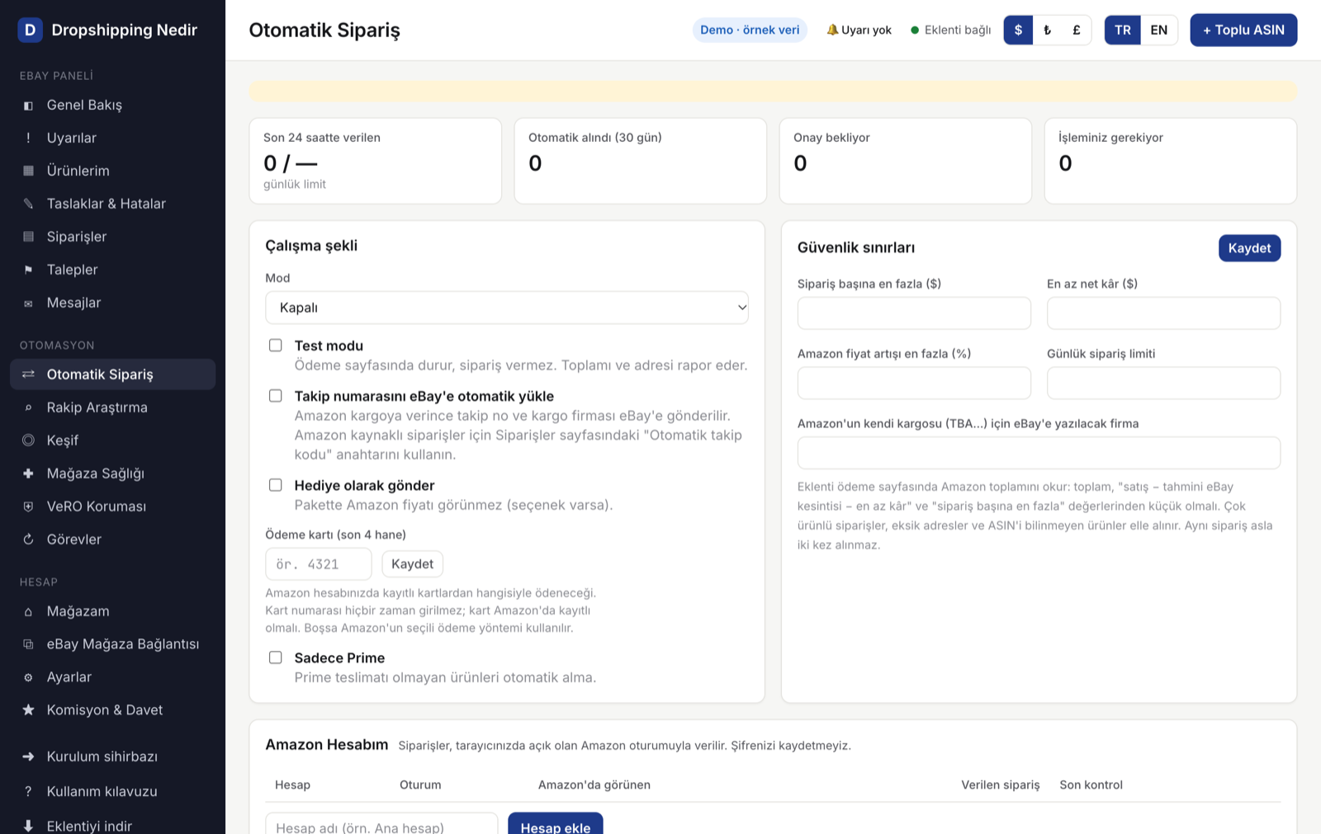Click the Komisyon & Davet star icon

(28, 710)
